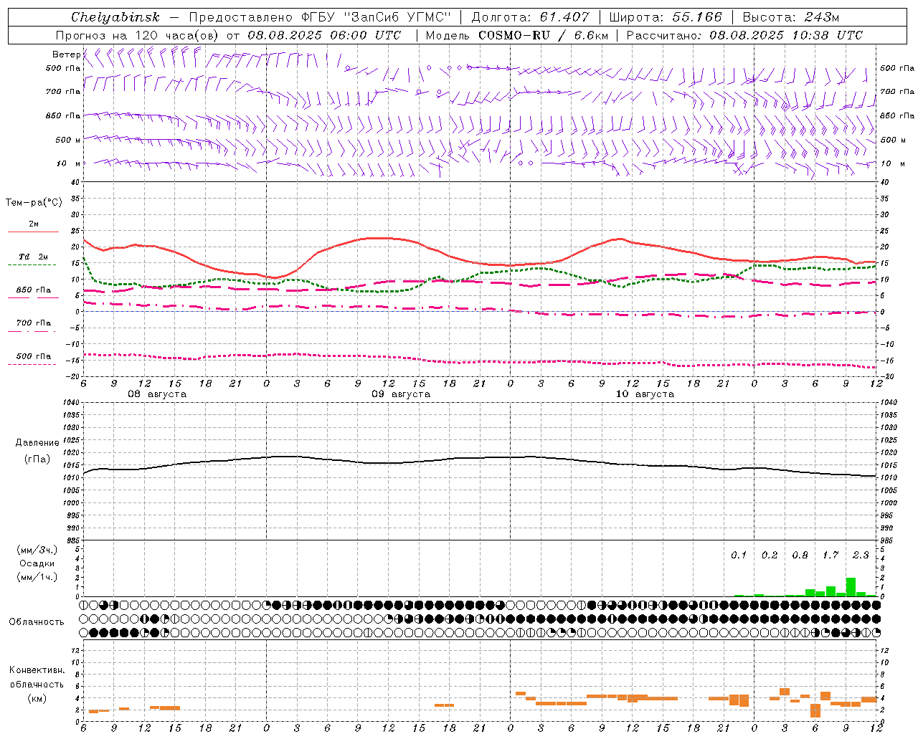This screenshot has width=918, height=734.
Task: Click the tallest green precipitation bar
Action: click(x=851, y=587)
